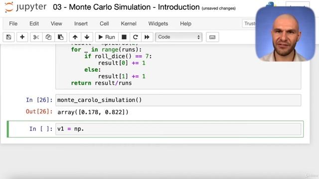The image size is (319, 179).
Task: Click the unsaved changes status text
Action: (218, 8)
